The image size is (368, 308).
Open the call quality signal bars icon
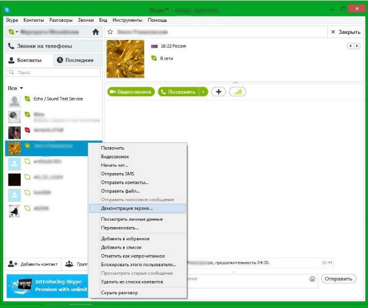(x=237, y=92)
